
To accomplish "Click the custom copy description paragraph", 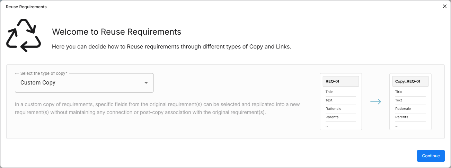I will pyautogui.click(x=157, y=108).
